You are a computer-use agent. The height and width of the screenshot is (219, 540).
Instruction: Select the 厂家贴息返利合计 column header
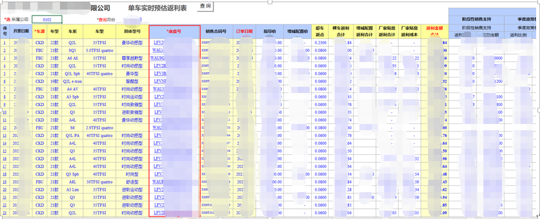(387, 31)
